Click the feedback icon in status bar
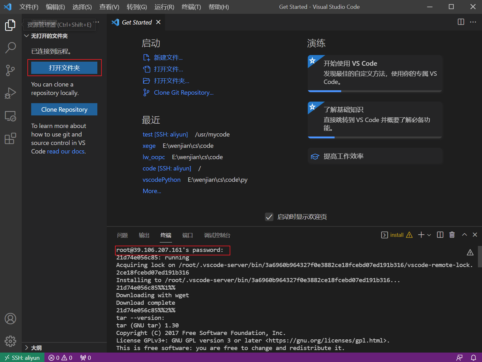482x362 pixels. (460, 358)
